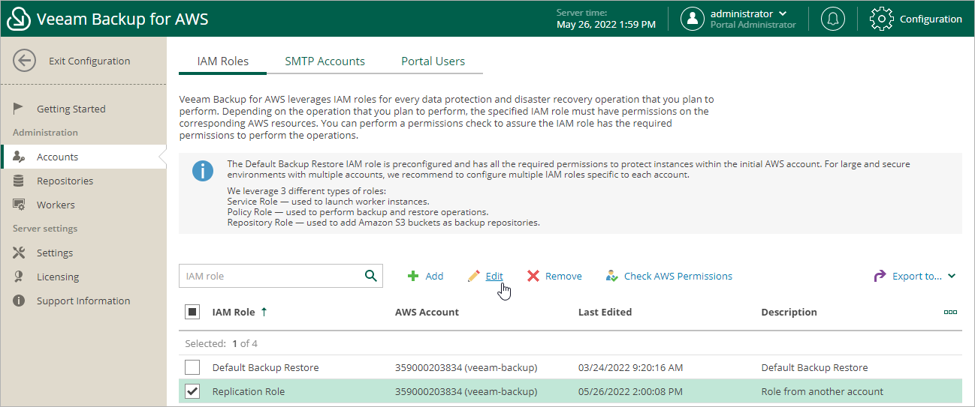
Task: Open Configuration gear icon
Action: [881, 19]
